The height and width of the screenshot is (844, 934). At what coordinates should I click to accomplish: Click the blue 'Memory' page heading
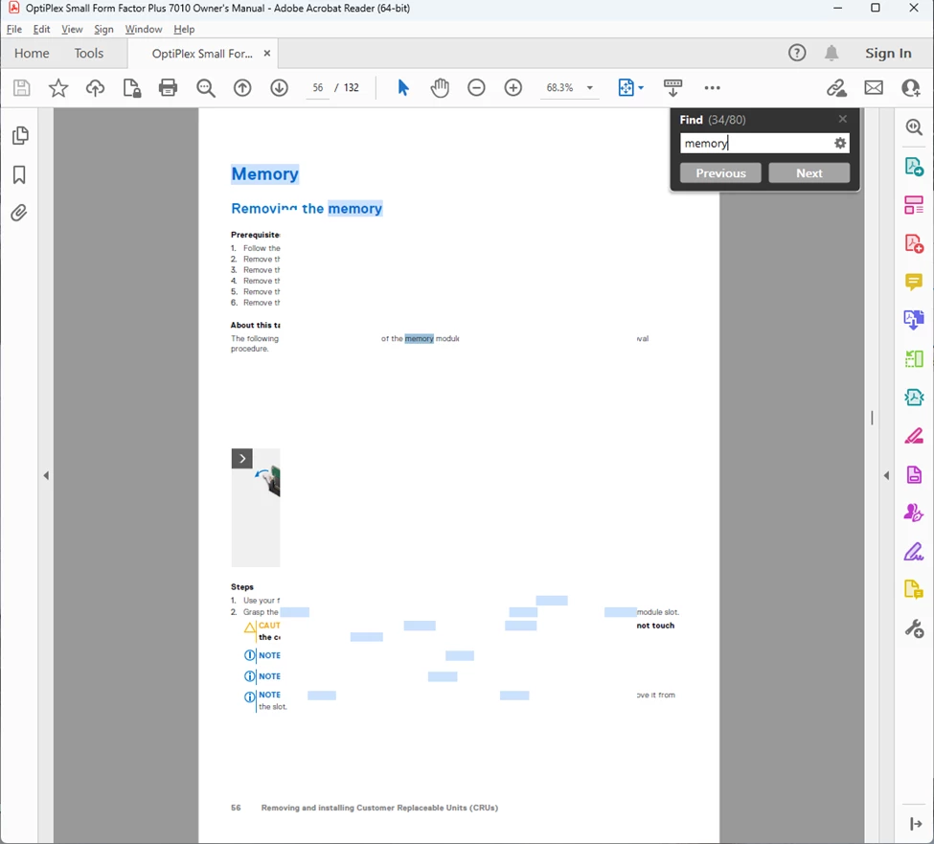click(264, 174)
